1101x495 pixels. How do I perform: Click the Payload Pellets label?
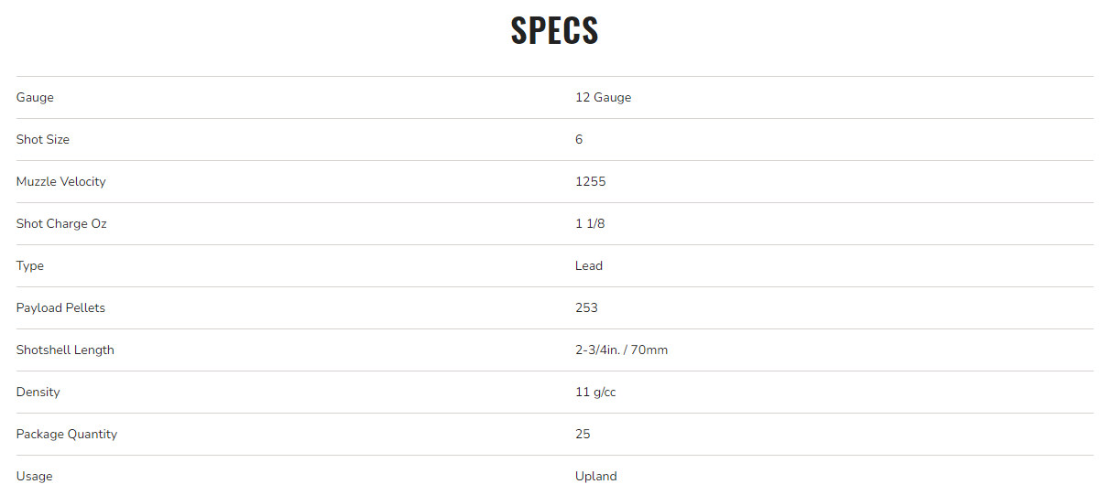(60, 308)
